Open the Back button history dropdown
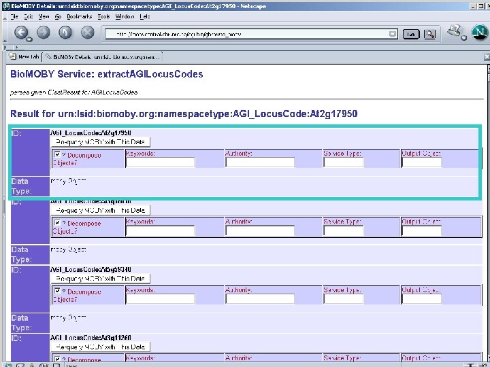Image resolution: width=490 pixels, height=367 pixels. (x=29, y=39)
